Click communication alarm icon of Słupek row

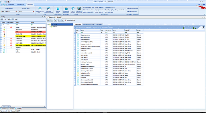[x=11, y=27]
